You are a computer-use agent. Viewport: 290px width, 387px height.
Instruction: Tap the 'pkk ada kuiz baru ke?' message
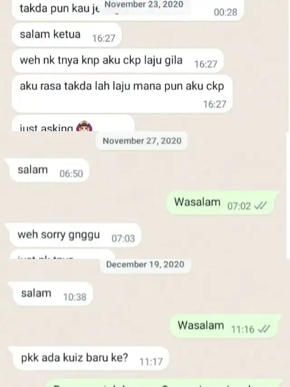[89, 358]
